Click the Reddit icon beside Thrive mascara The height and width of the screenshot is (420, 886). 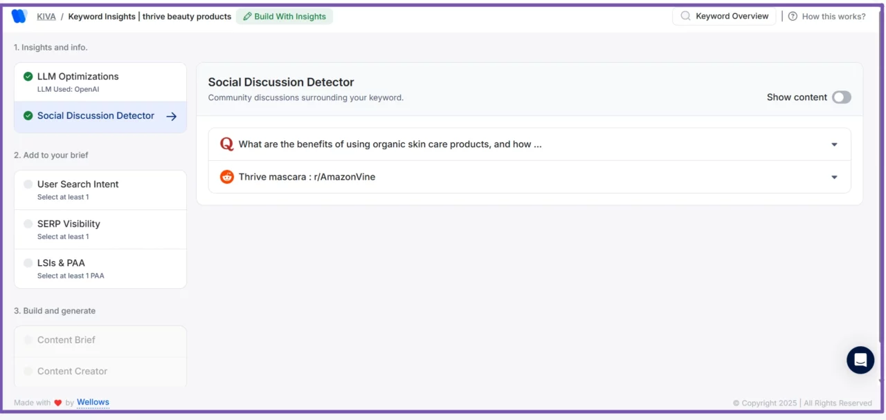pos(226,177)
